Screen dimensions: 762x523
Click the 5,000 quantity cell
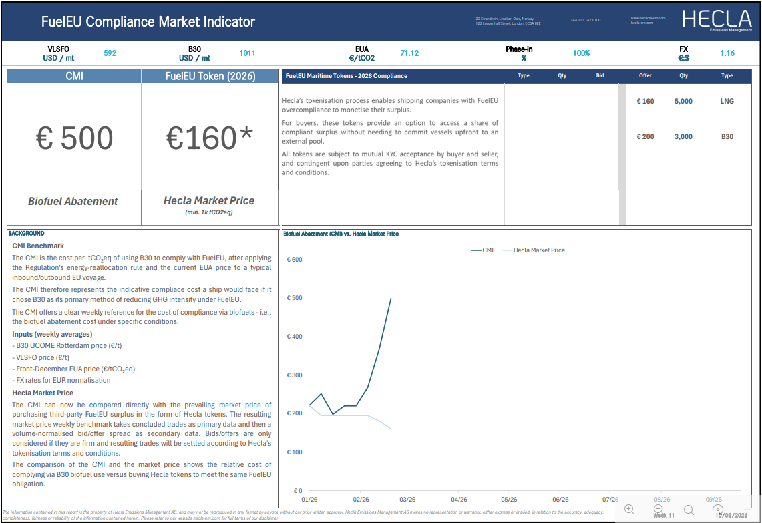tap(683, 101)
